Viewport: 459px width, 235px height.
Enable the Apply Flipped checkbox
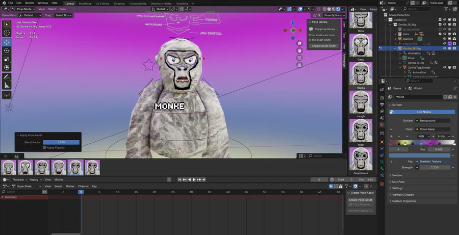tap(44, 148)
